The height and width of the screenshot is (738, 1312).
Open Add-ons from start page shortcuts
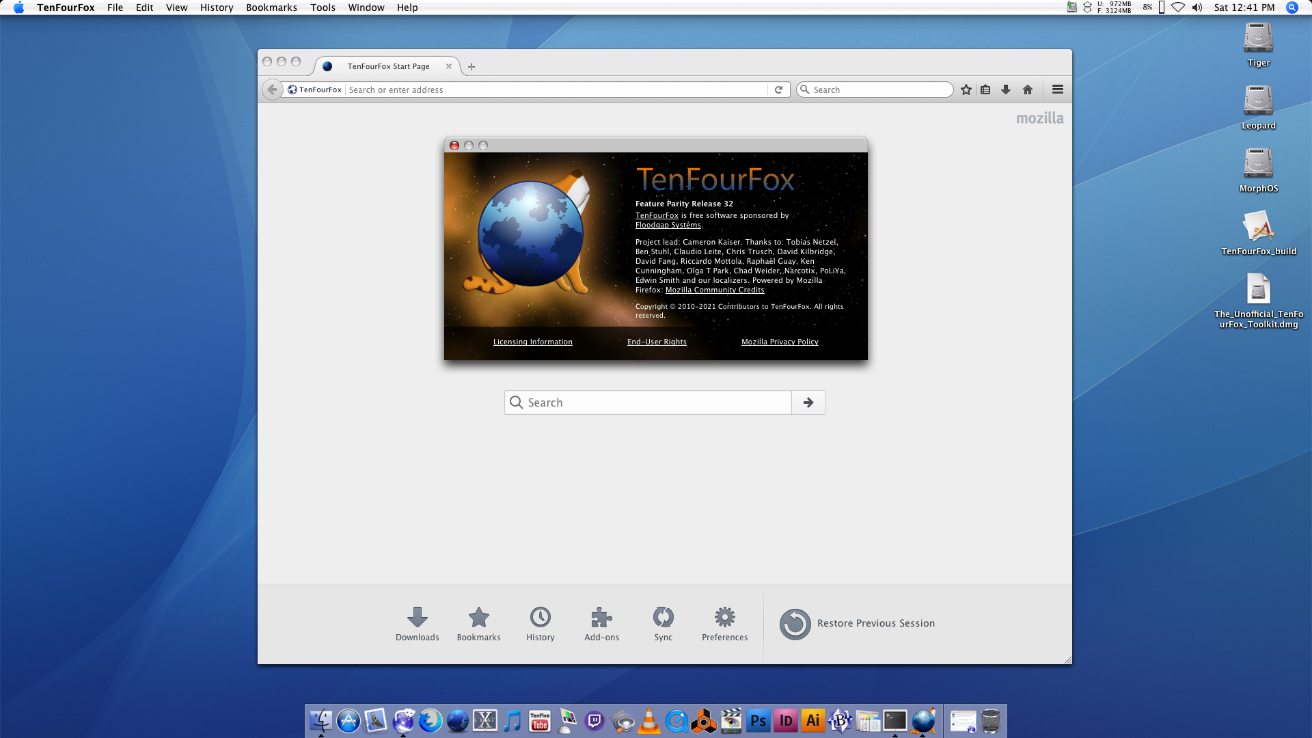(601, 623)
